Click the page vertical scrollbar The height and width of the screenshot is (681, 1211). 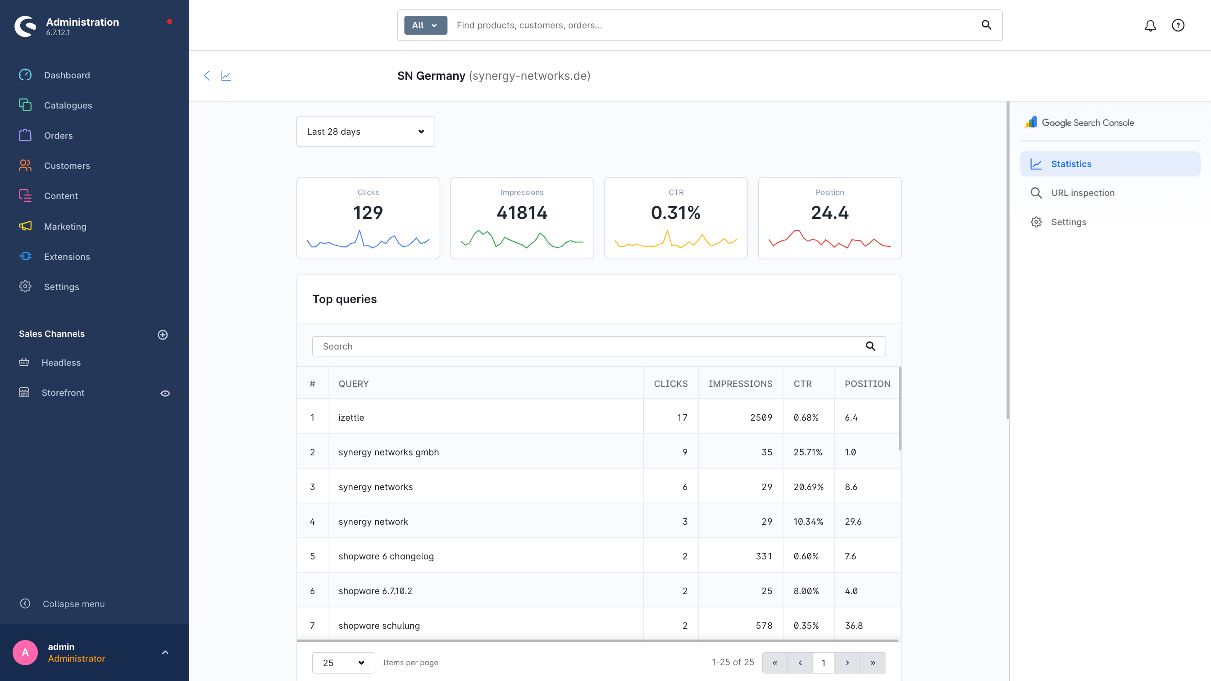[1007, 261]
